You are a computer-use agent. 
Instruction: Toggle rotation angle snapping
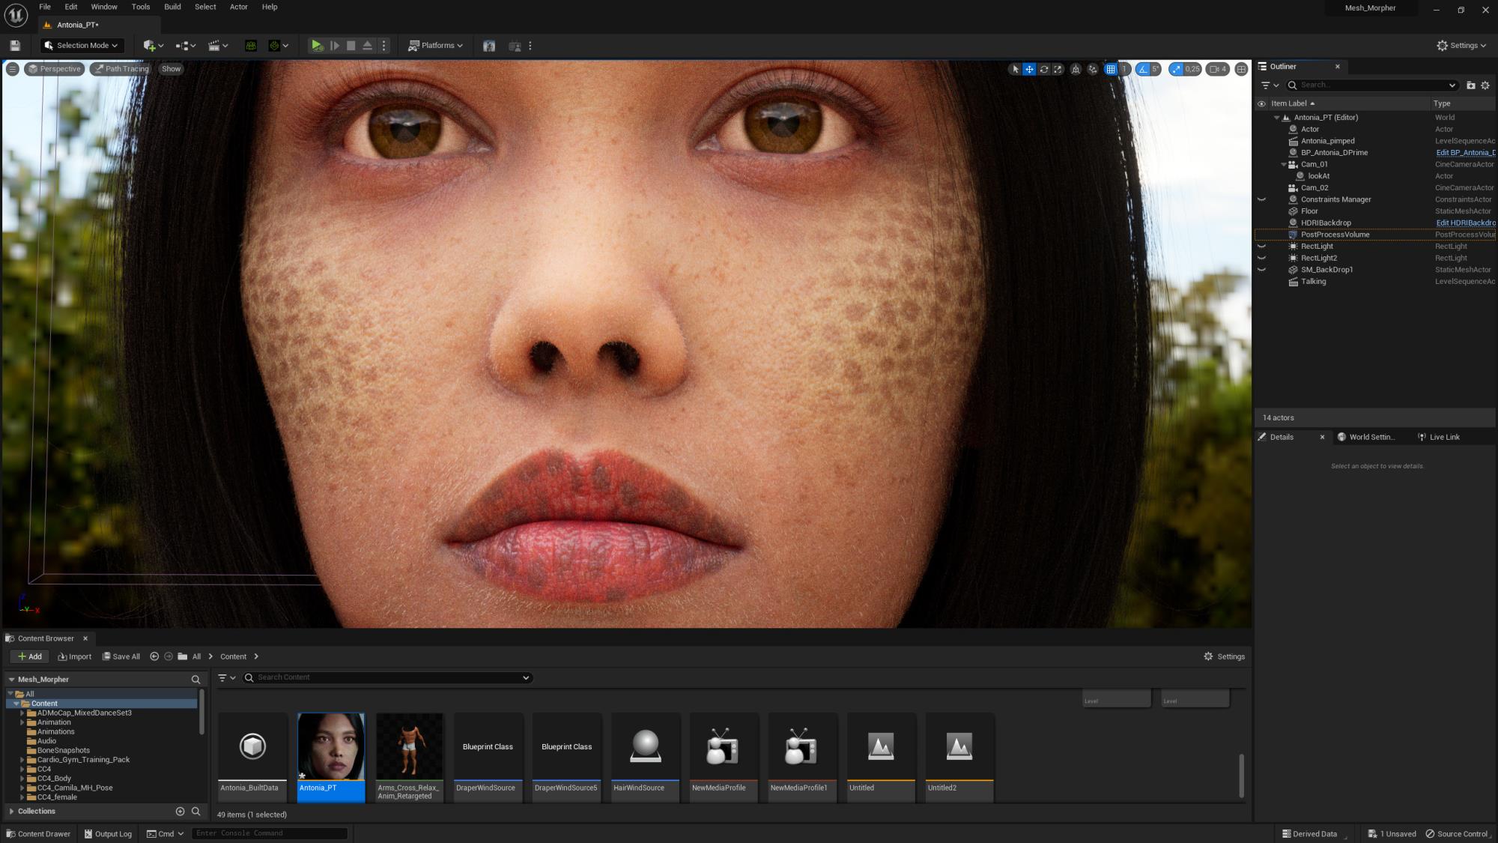click(x=1142, y=69)
